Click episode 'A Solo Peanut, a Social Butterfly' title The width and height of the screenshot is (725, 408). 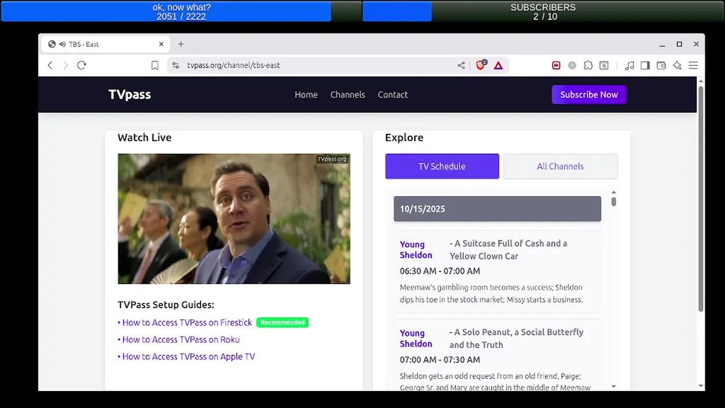click(516, 338)
